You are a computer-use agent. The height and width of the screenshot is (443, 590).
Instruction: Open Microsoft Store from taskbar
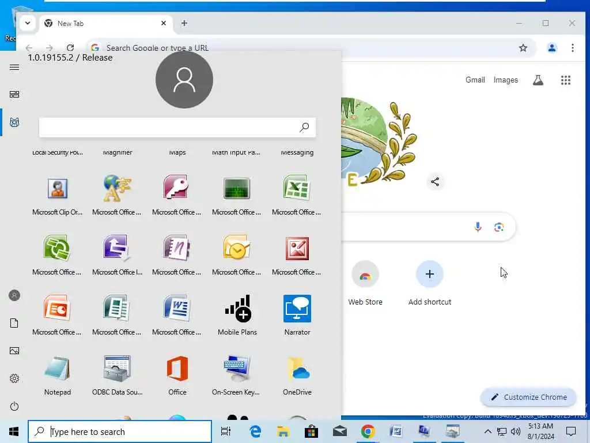click(311, 431)
